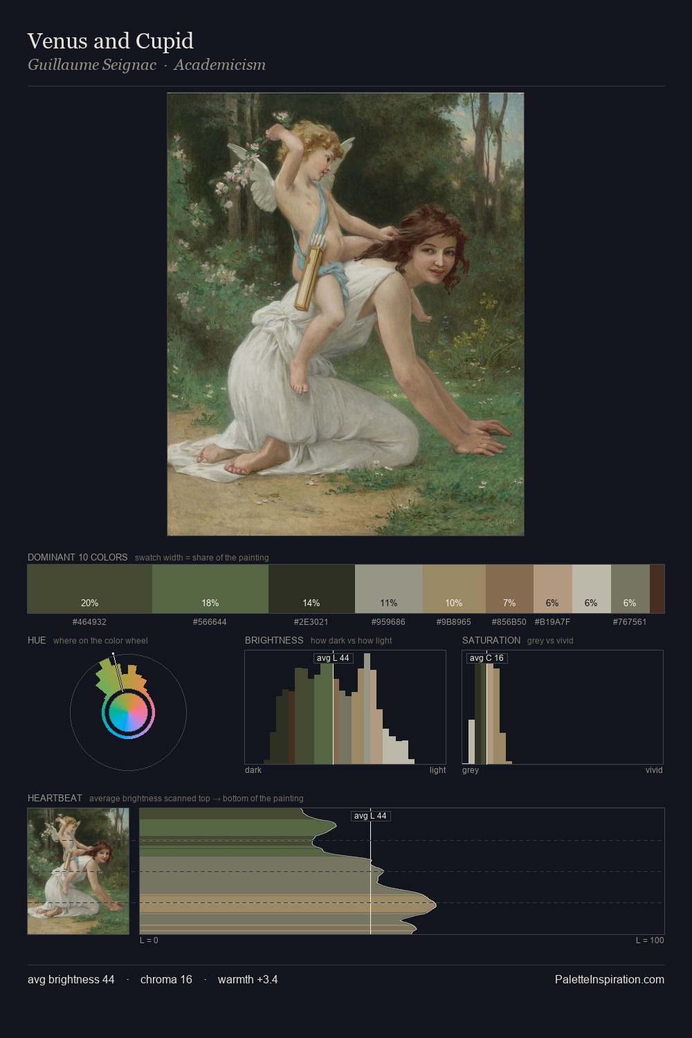The height and width of the screenshot is (1038, 692).
Task: Click the 'grey vs vivid' caption
Action: [x=550, y=641]
